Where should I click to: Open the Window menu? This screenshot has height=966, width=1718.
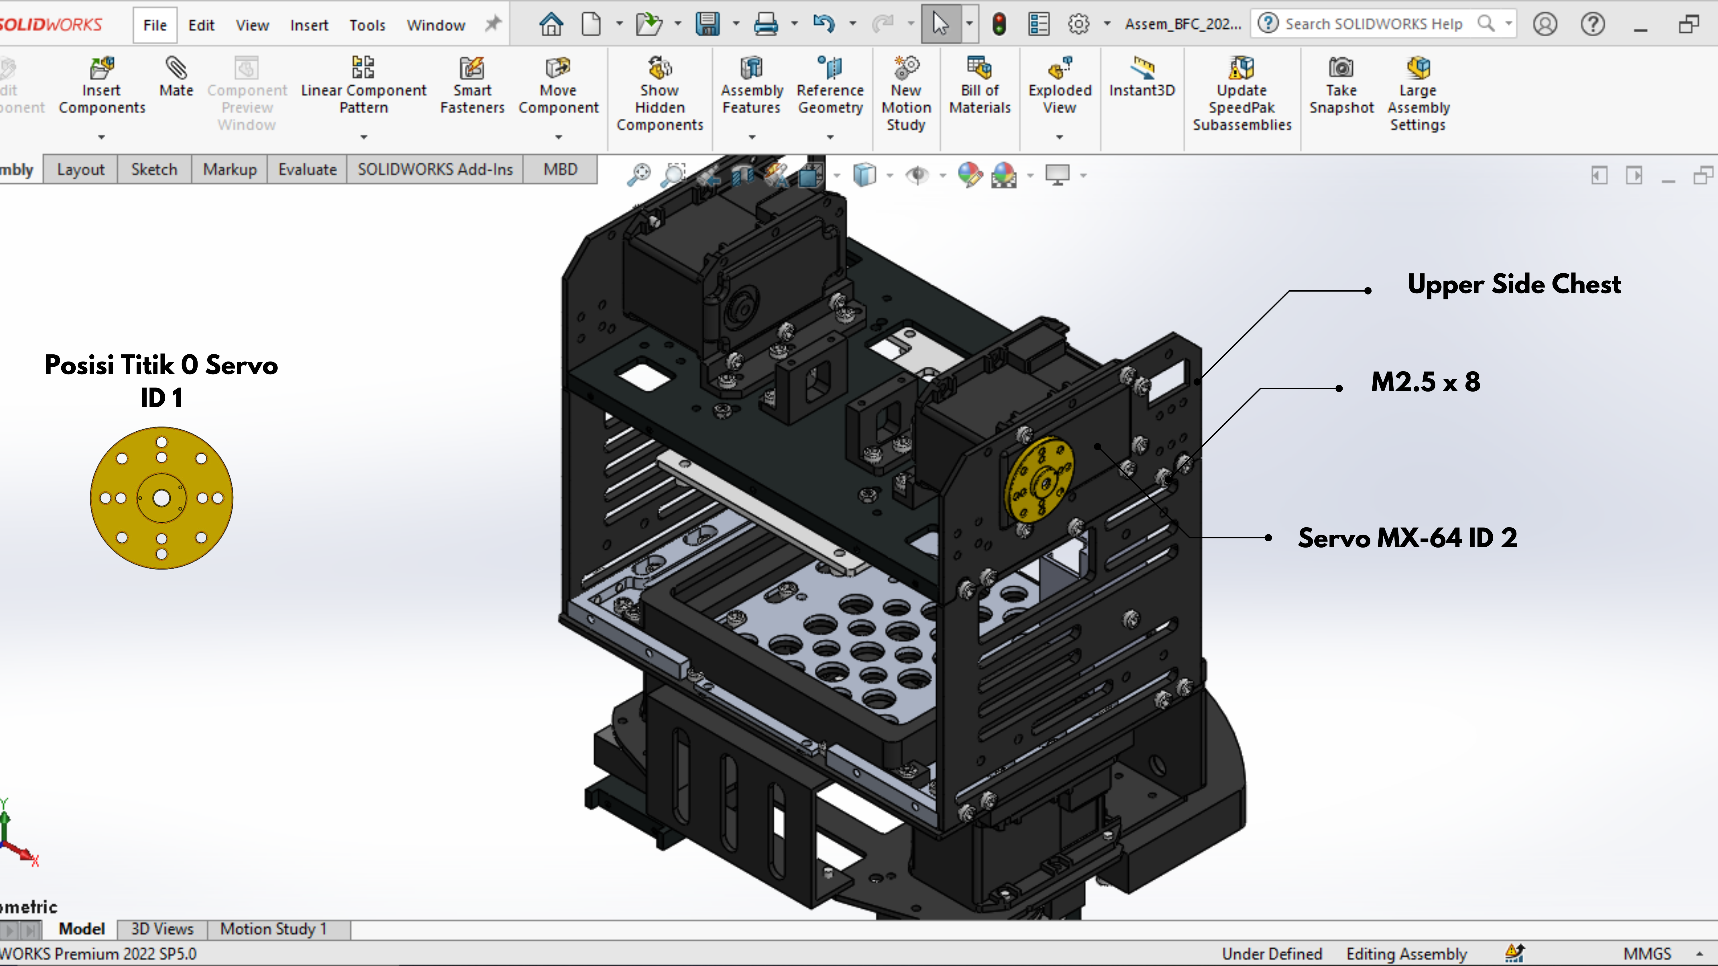coord(436,25)
